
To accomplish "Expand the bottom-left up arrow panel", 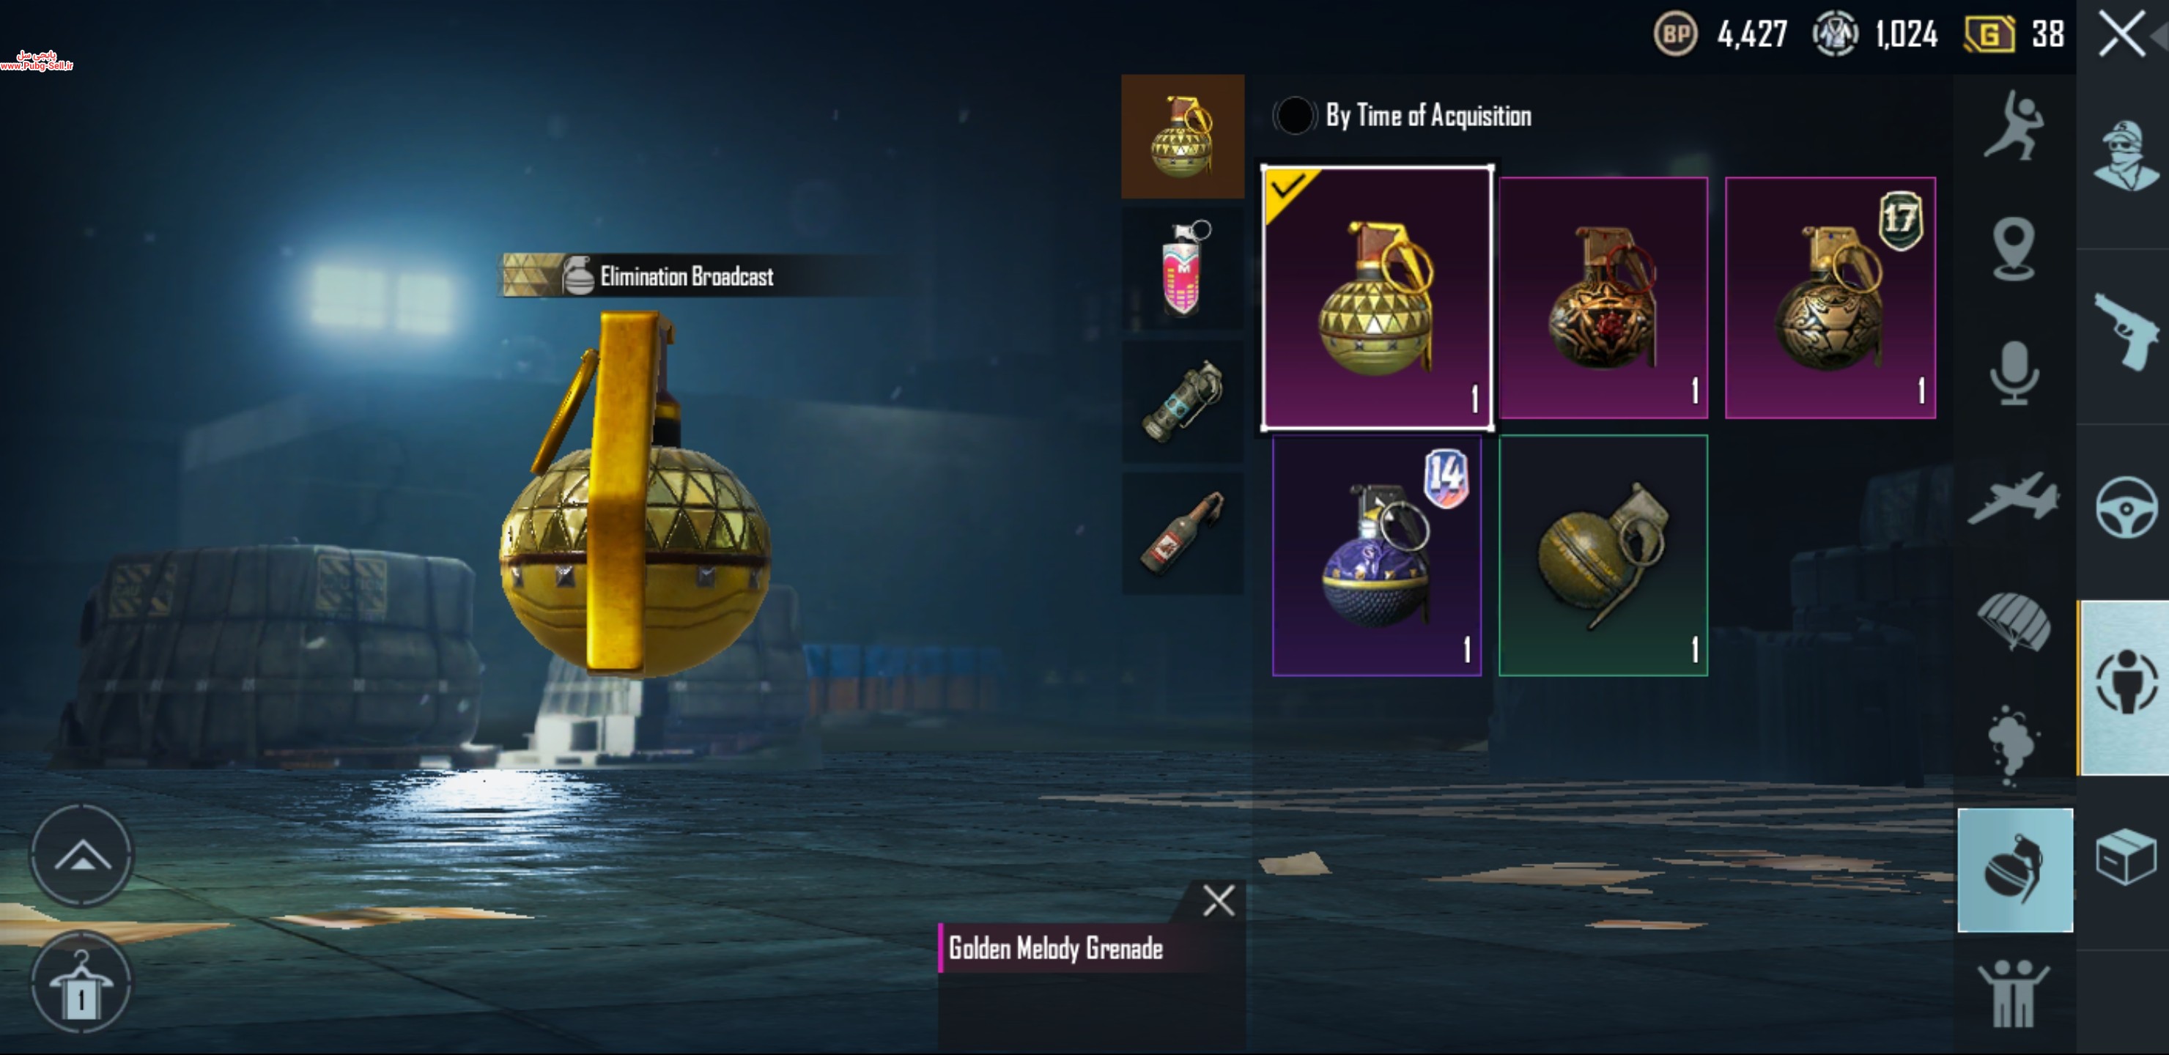I will click(x=81, y=856).
